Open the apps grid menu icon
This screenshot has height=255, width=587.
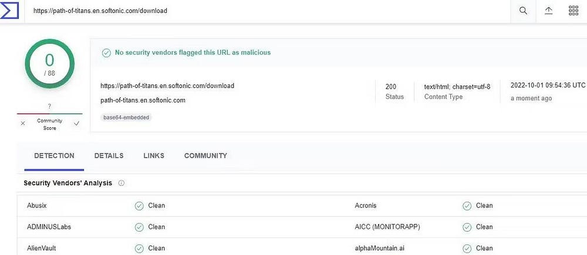coord(574,11)
